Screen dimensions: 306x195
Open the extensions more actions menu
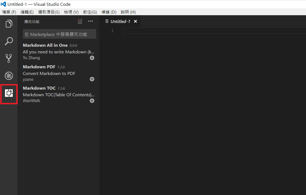(90, 21)
